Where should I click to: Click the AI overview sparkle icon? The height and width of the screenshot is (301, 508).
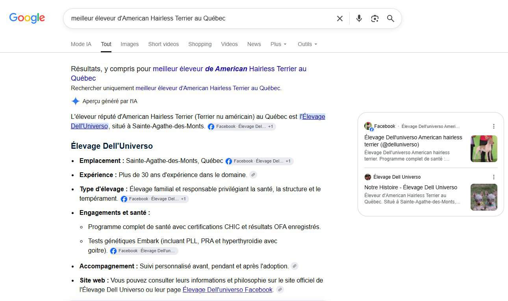(76, 101)
